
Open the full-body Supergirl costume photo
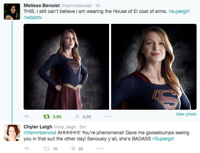tap(66, 67)
